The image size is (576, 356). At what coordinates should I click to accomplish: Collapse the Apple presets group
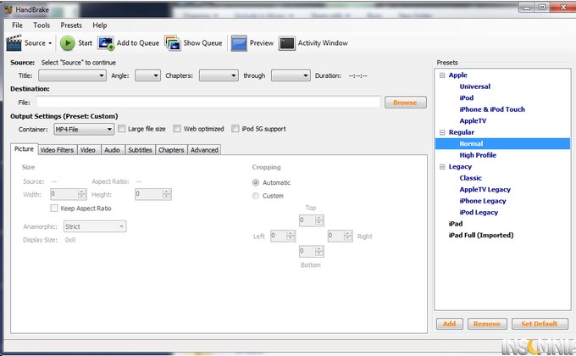point(442,75)
